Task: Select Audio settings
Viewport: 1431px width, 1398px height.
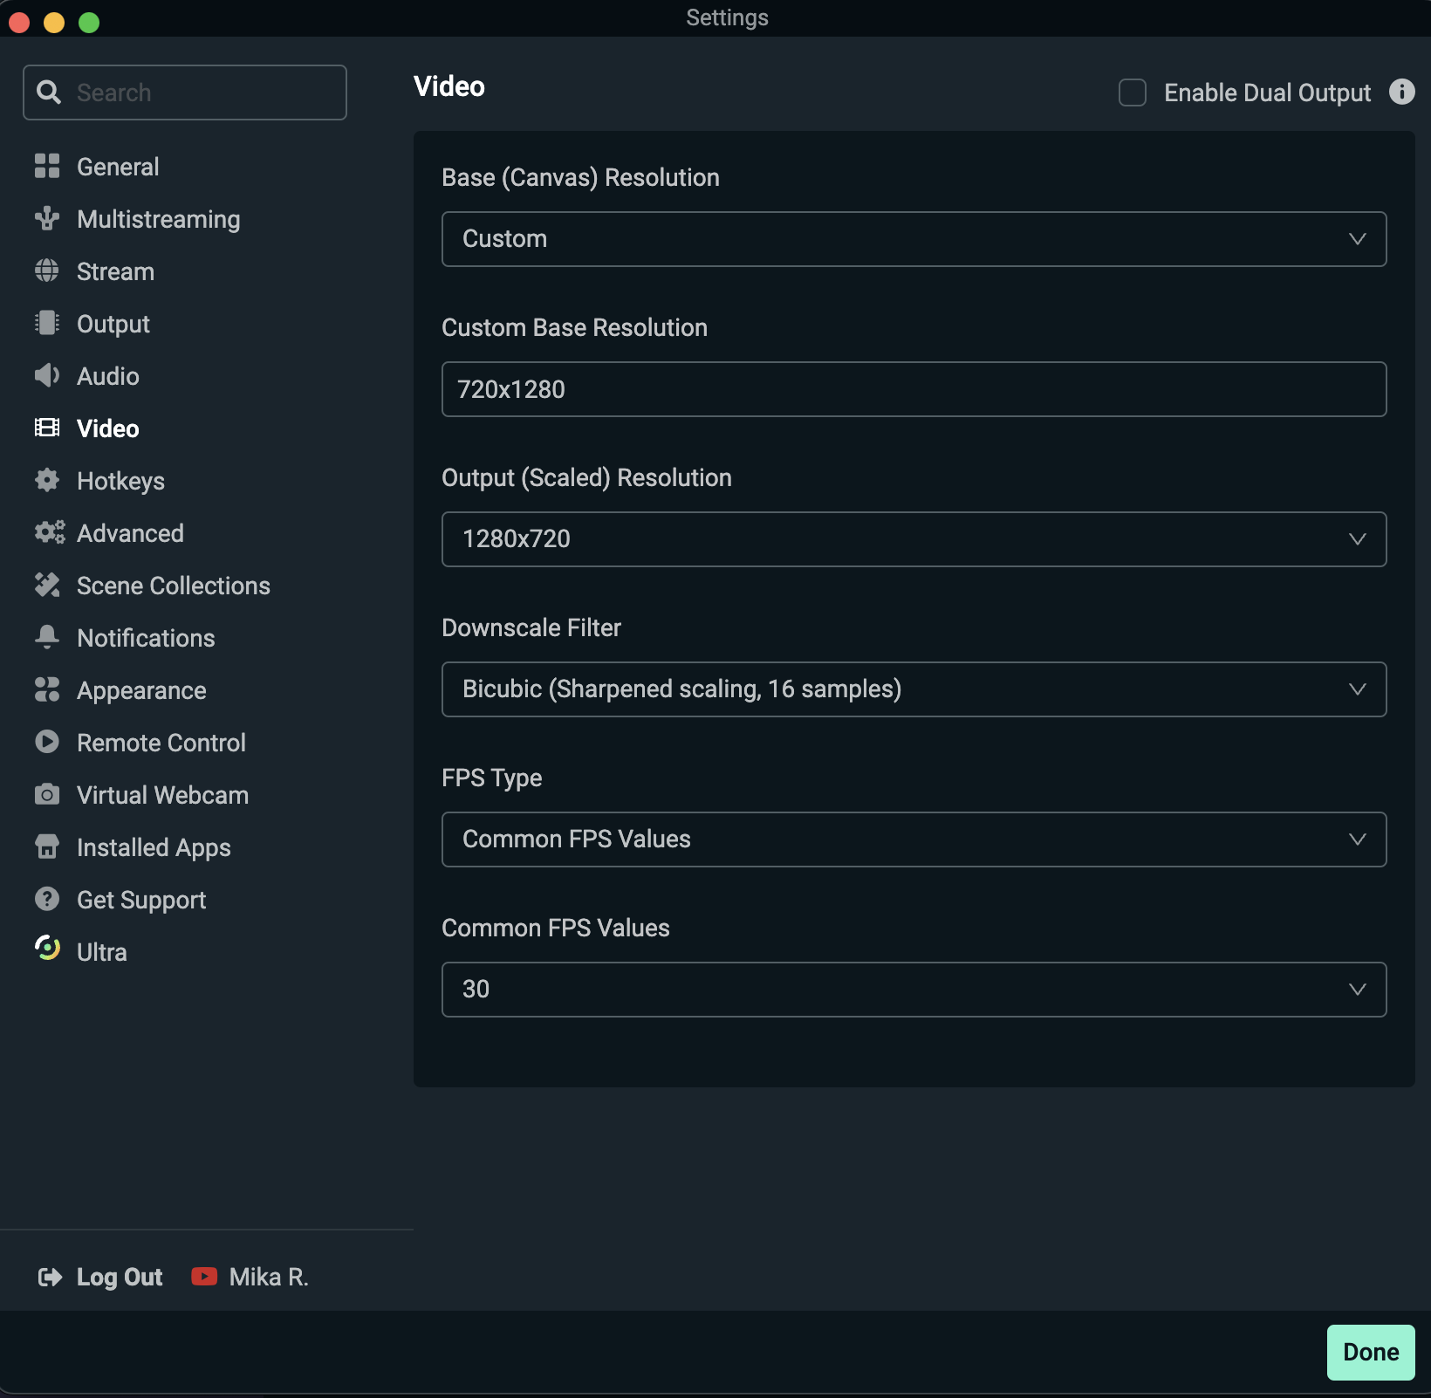Action: point(108,376)
